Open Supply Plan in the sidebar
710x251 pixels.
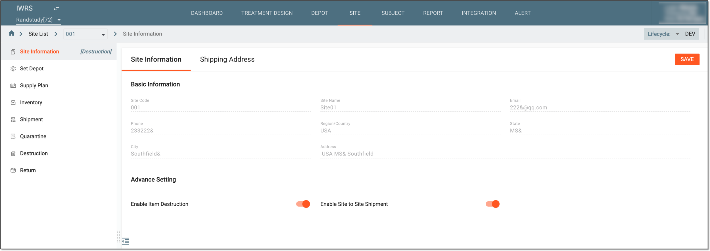click(34, 86)
